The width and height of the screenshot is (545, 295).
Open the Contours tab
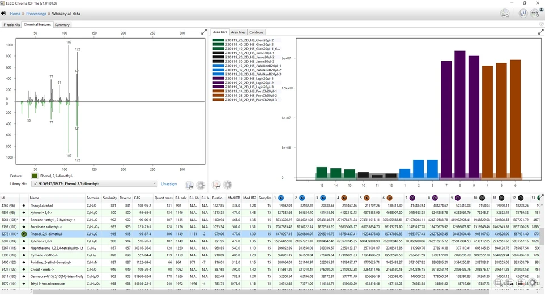257,32
